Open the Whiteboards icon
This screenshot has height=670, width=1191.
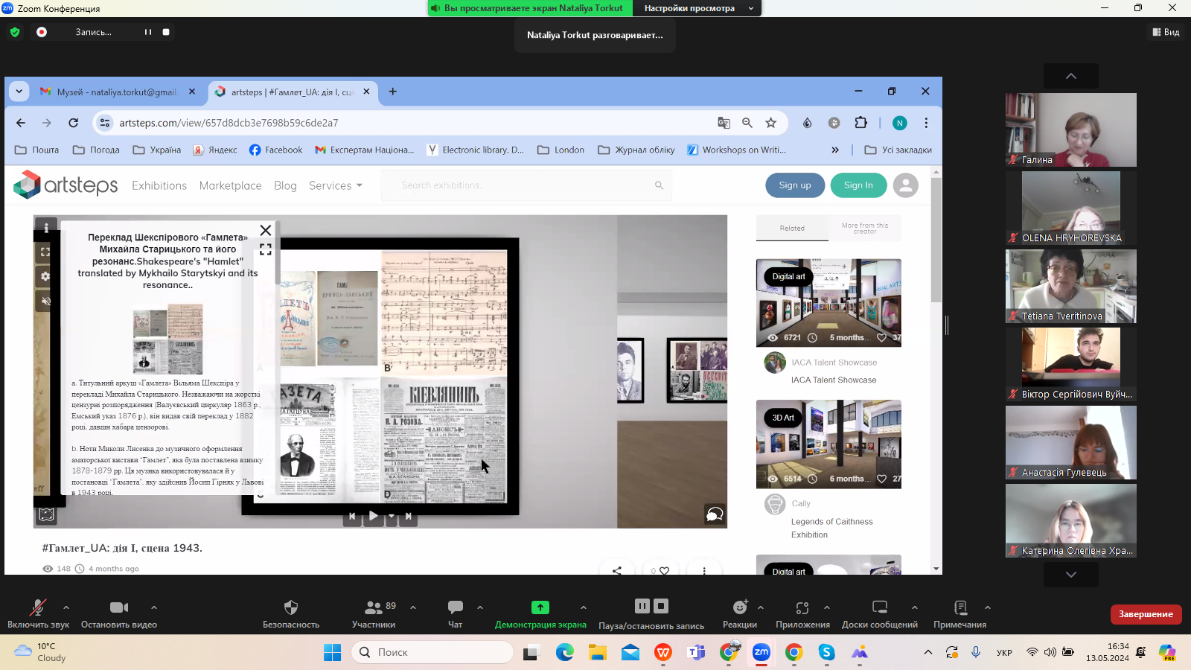[x=879, y=607]
